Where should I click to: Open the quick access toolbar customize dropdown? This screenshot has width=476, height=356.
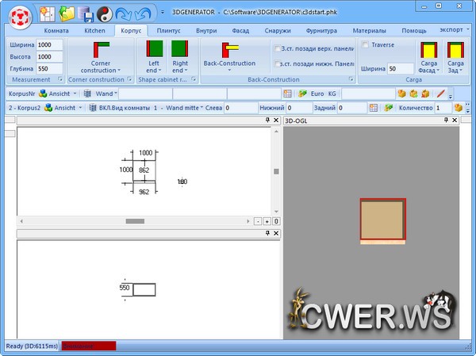pos(163,13)
